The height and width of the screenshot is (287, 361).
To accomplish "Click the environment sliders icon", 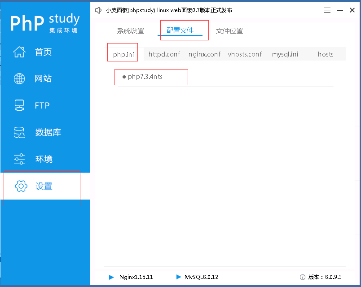I will coord(19,159).
